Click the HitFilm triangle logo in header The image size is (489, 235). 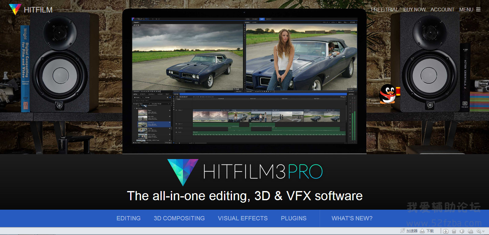pyautogui.click(x=15, y=9)
